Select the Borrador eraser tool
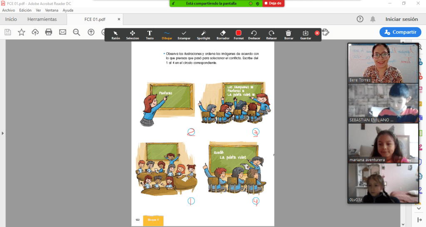The height and width of the screenshot is (227, 426). tap(223, 35)
